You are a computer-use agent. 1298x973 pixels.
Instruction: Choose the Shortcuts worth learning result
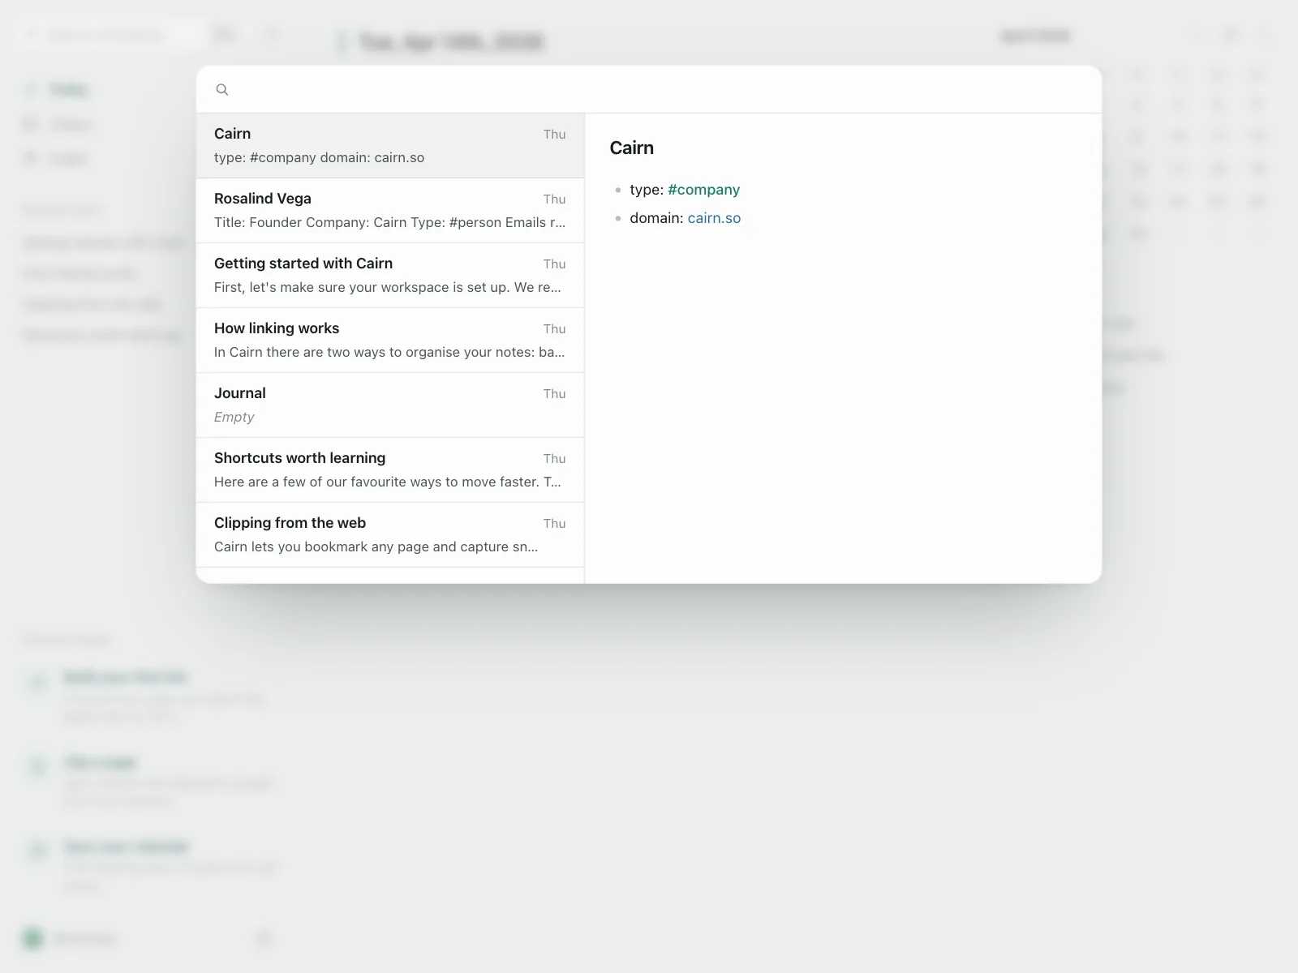(x=390, y=470)
